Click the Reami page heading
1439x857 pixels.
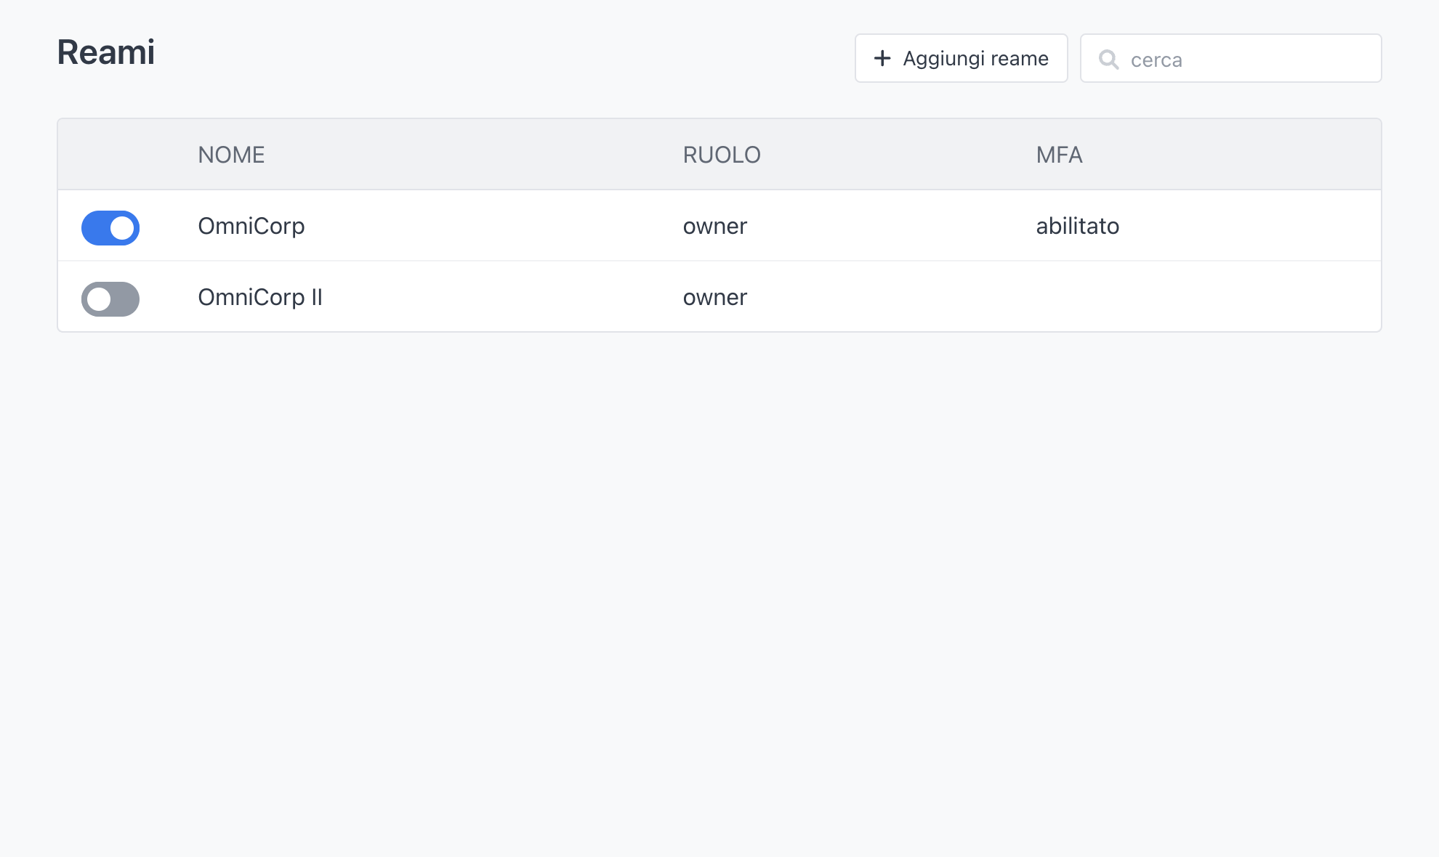click(106, 52)
